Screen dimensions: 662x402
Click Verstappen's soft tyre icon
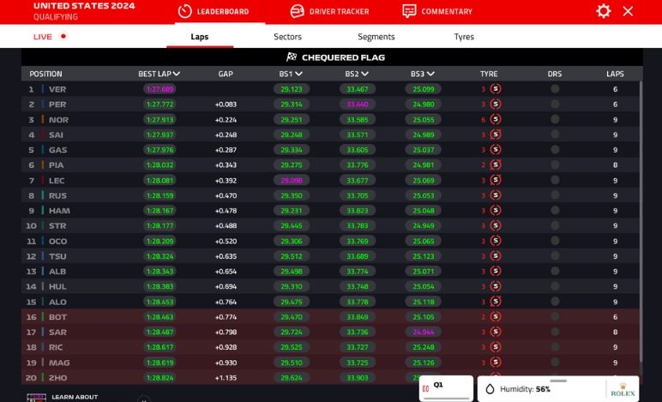click(495, 89)
